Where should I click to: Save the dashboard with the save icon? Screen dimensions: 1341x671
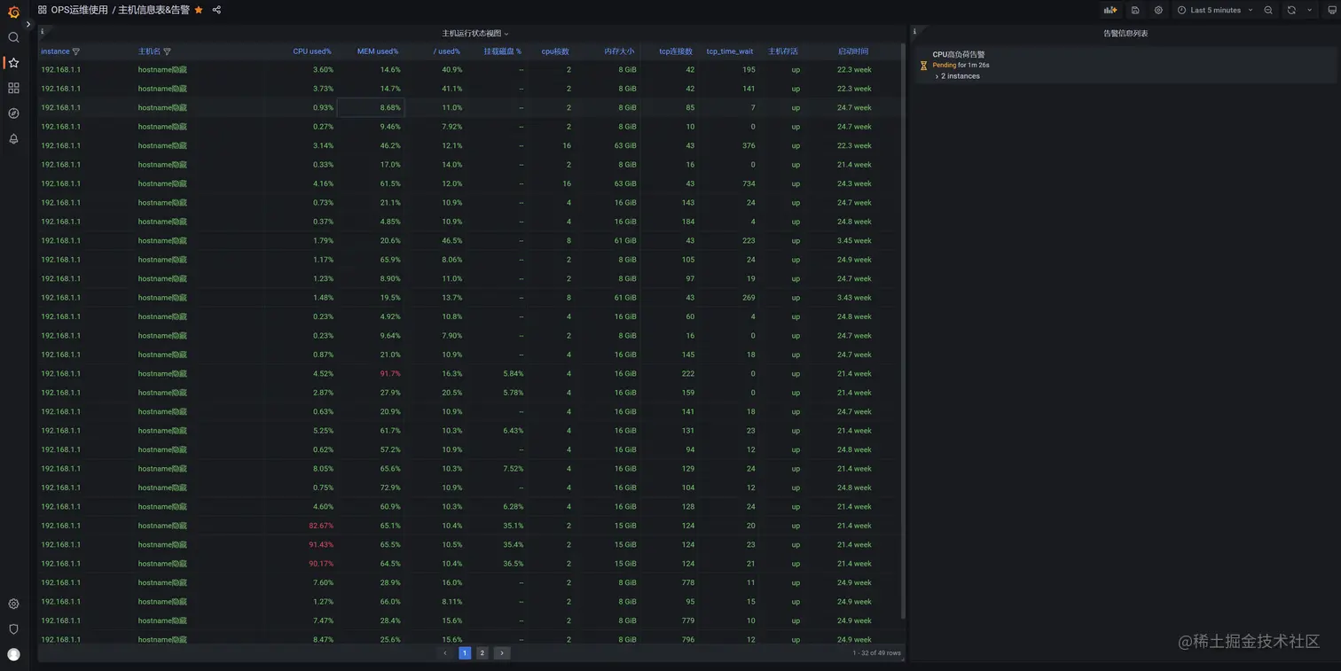click(1135, 10)
